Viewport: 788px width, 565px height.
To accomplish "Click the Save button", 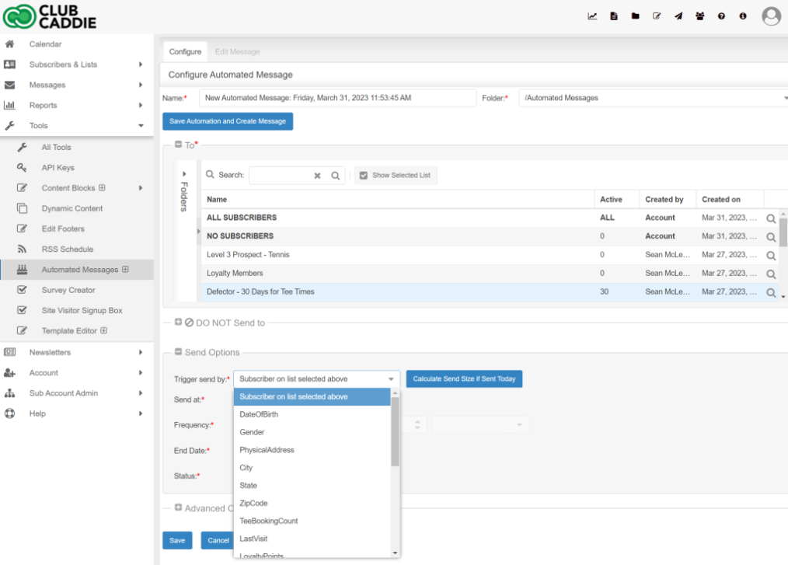I will pyautogui.click(x=177, y=540).
